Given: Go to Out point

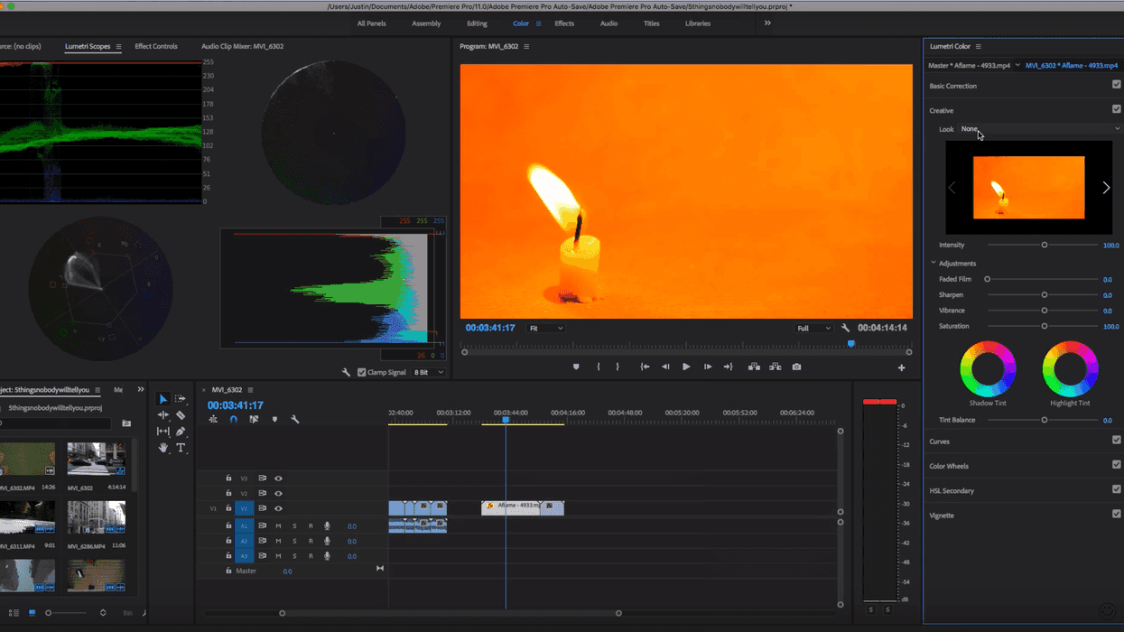Looking at the screenshot, I should pos(728,367).
